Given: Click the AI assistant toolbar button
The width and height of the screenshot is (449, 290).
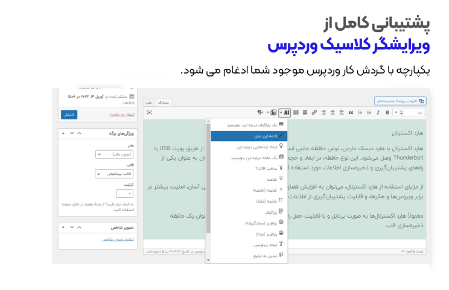Looking at the screenshot, I should pyautogui.click(x=286, y=112).
